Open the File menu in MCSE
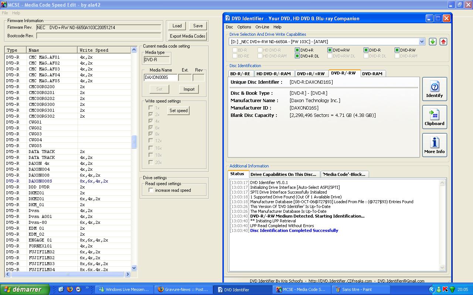The width and height of the screenshot is (473, 295). [5, 13]
